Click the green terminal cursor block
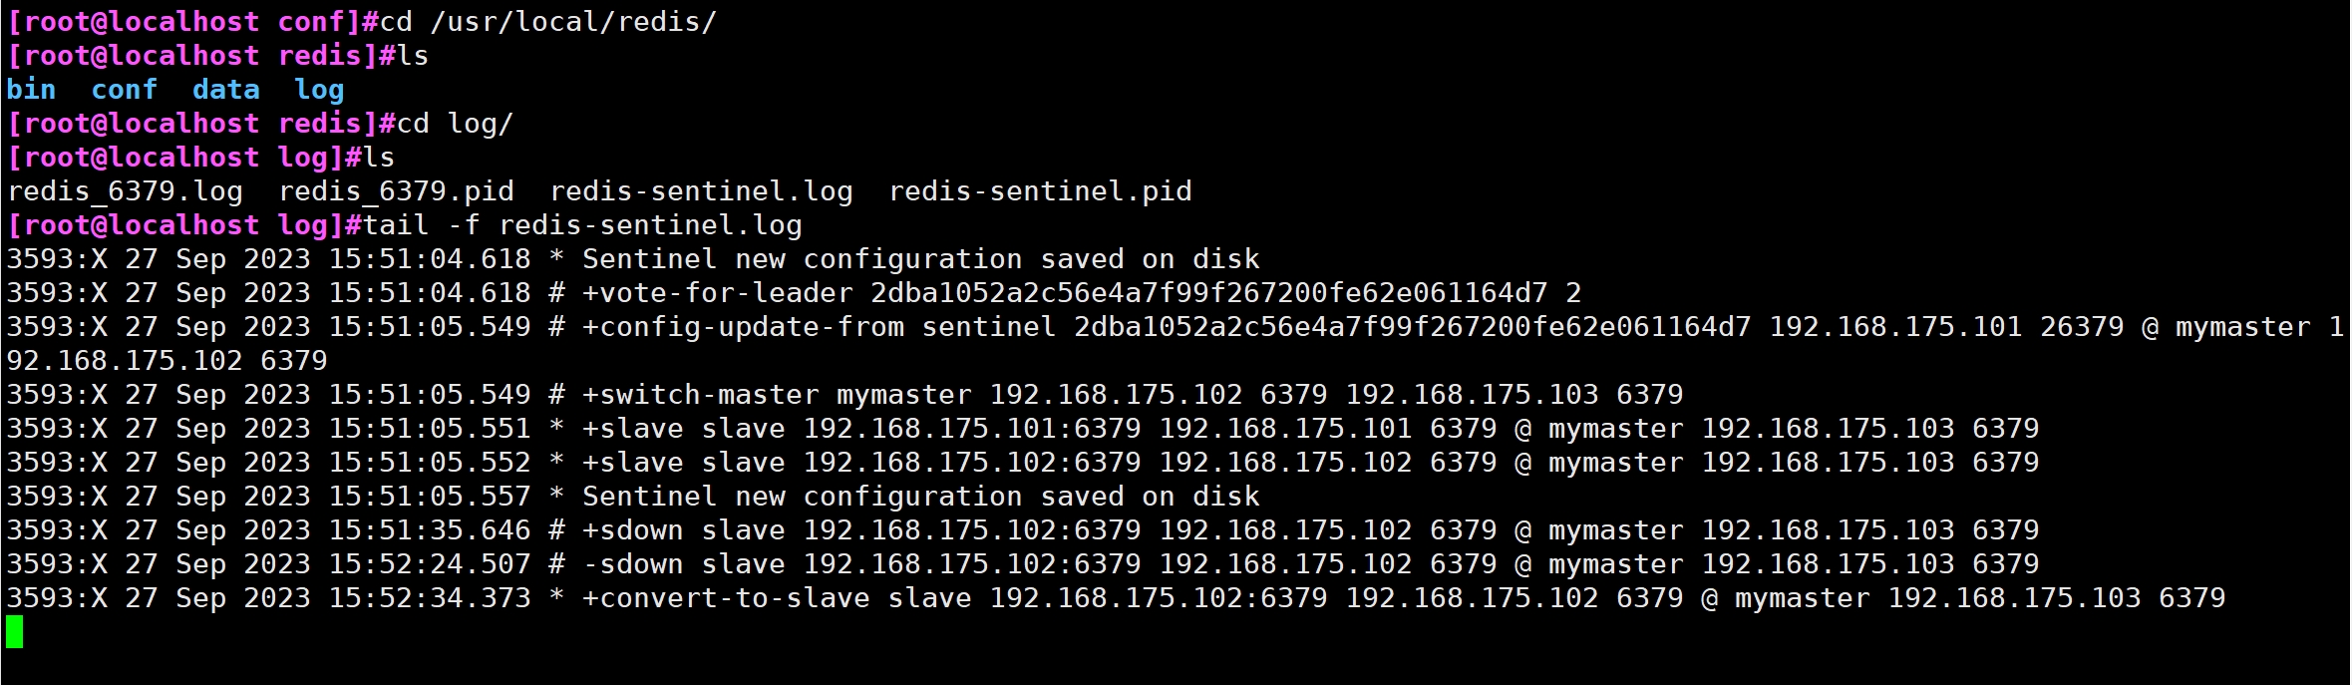 pos(14,632)
